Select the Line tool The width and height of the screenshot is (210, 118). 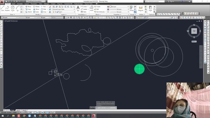click(3, 8)
